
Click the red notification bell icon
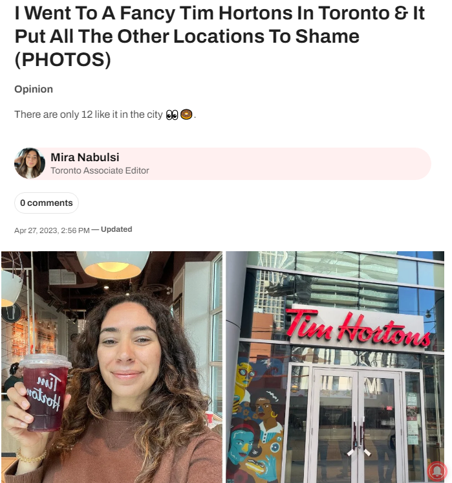[437, 471]
